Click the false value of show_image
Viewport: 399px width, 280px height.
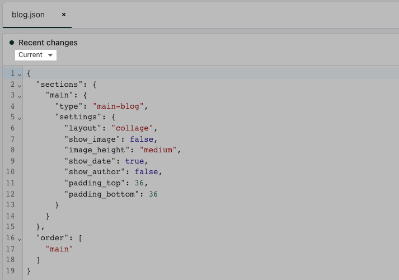[x=143, y=139]
